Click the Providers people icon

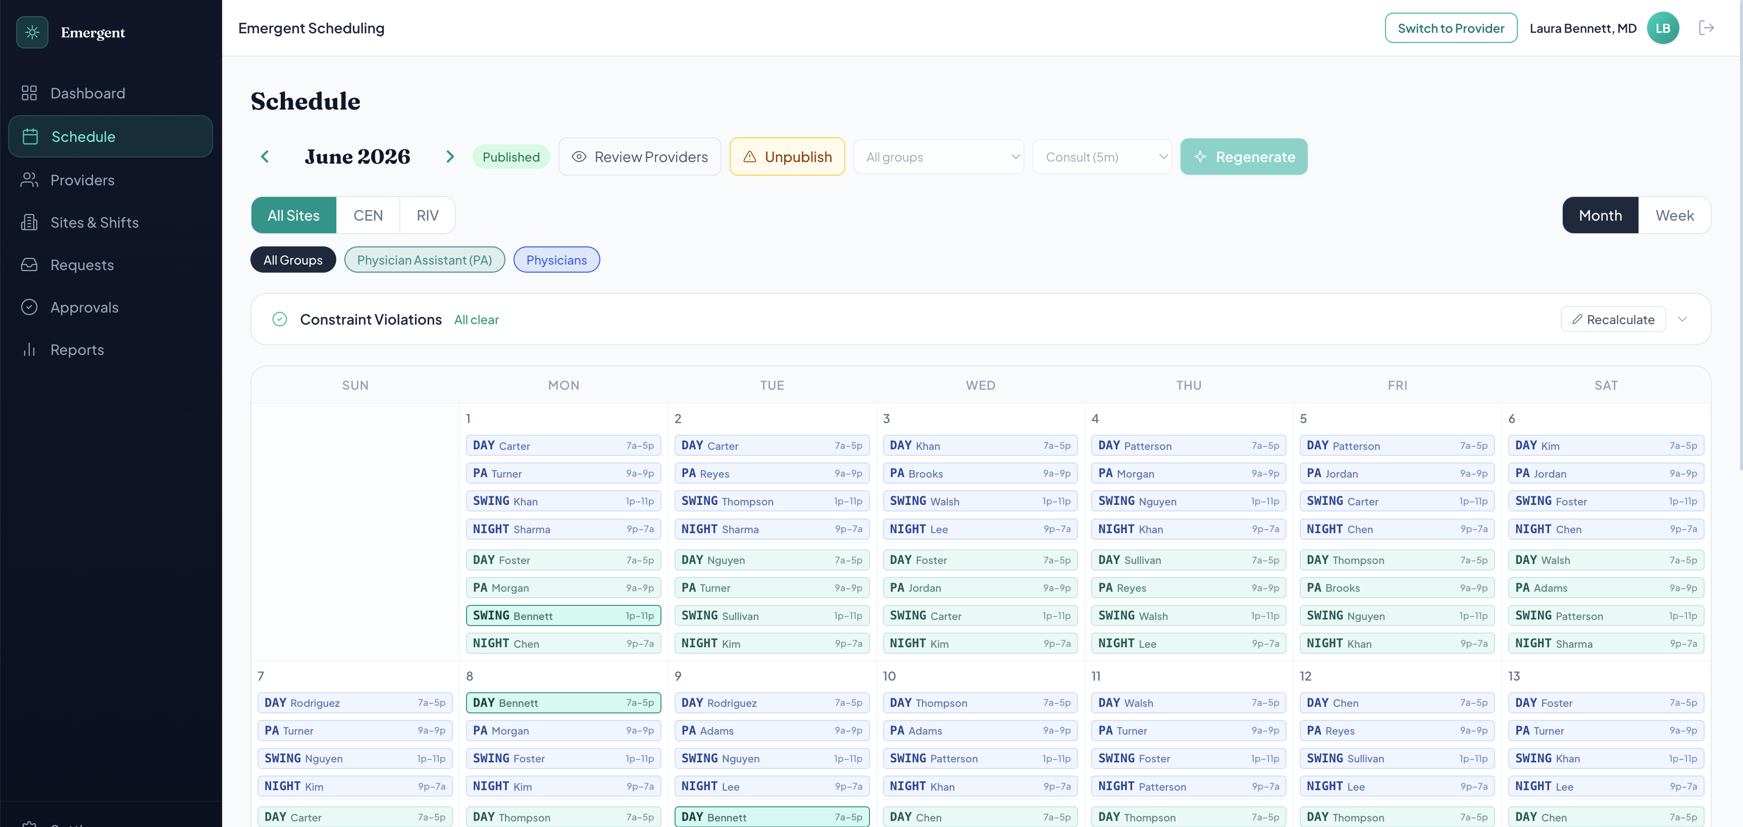(x=29, y=179)
